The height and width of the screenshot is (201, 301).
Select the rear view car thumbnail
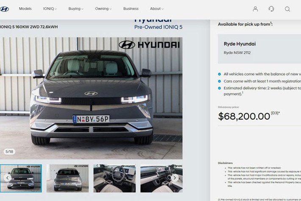(67, 178)
